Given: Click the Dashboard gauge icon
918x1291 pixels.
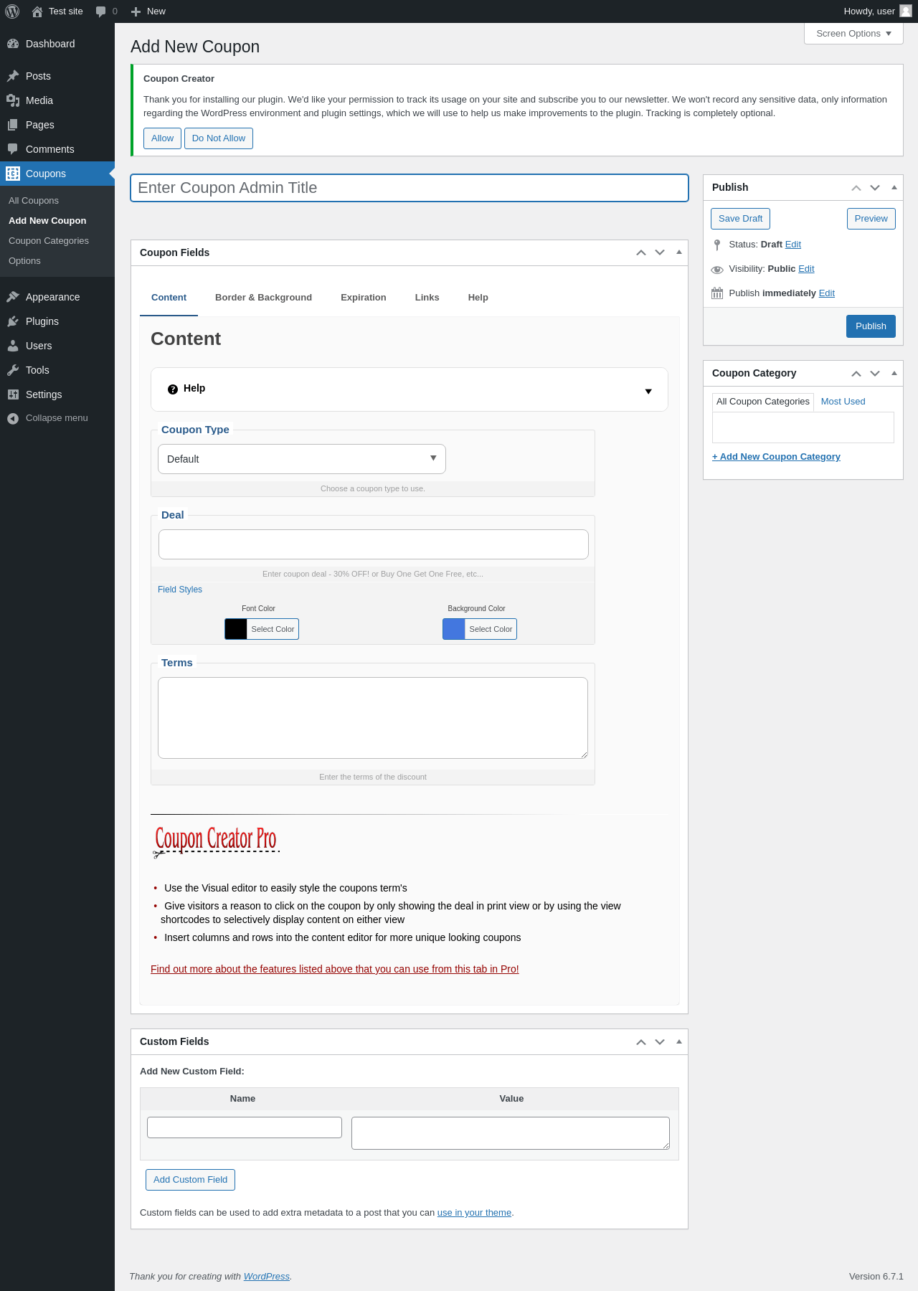Looking at the screenshot, I should (13, 44).
